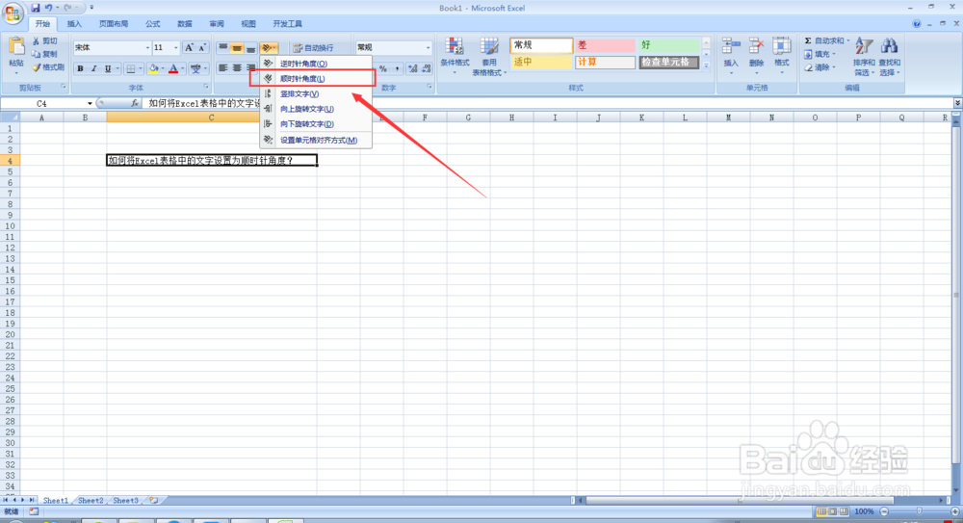Click the Fill (填充) button
Image resolution: width=963 pixels, height=523 pixels.
click(x=820, y=54)
